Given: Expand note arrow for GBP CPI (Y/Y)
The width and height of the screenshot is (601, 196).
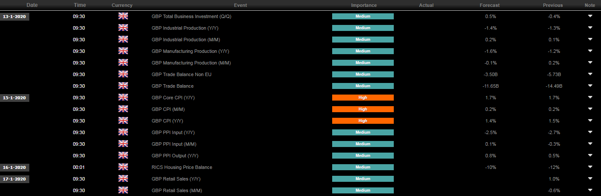Looking at the screenshot, I should pos(590,121).
